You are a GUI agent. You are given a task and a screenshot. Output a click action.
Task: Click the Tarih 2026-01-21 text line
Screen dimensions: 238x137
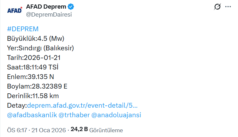point(34,58)
